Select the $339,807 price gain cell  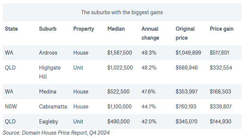(x=221, y=107)
